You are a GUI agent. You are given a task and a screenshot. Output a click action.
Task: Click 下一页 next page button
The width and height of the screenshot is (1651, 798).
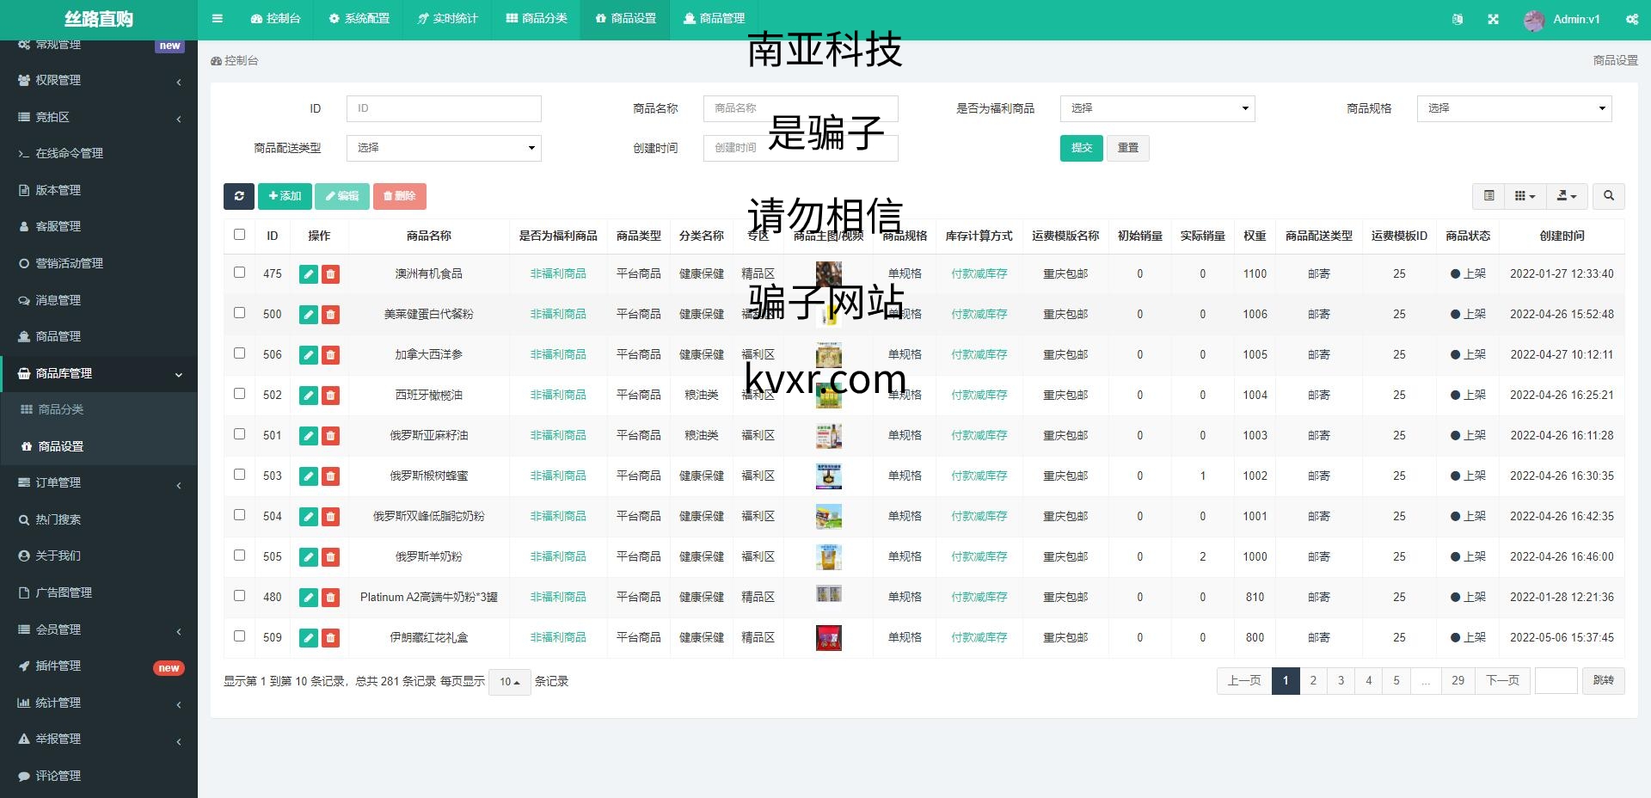coord(1502,680)
